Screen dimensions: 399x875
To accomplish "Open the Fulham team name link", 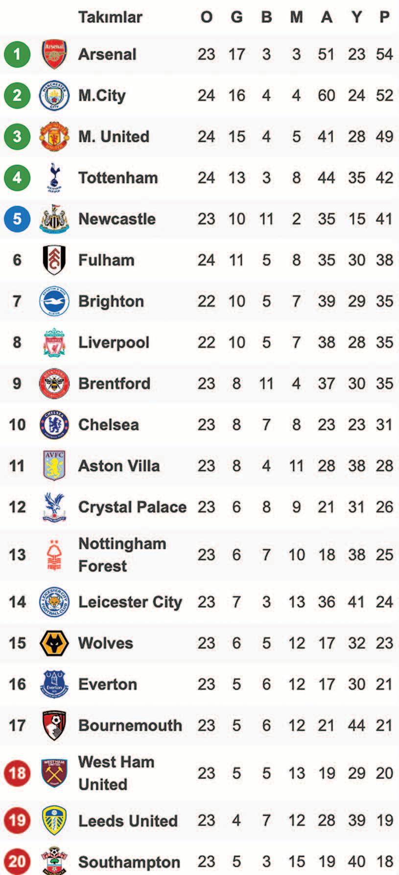I will point(106,260).
